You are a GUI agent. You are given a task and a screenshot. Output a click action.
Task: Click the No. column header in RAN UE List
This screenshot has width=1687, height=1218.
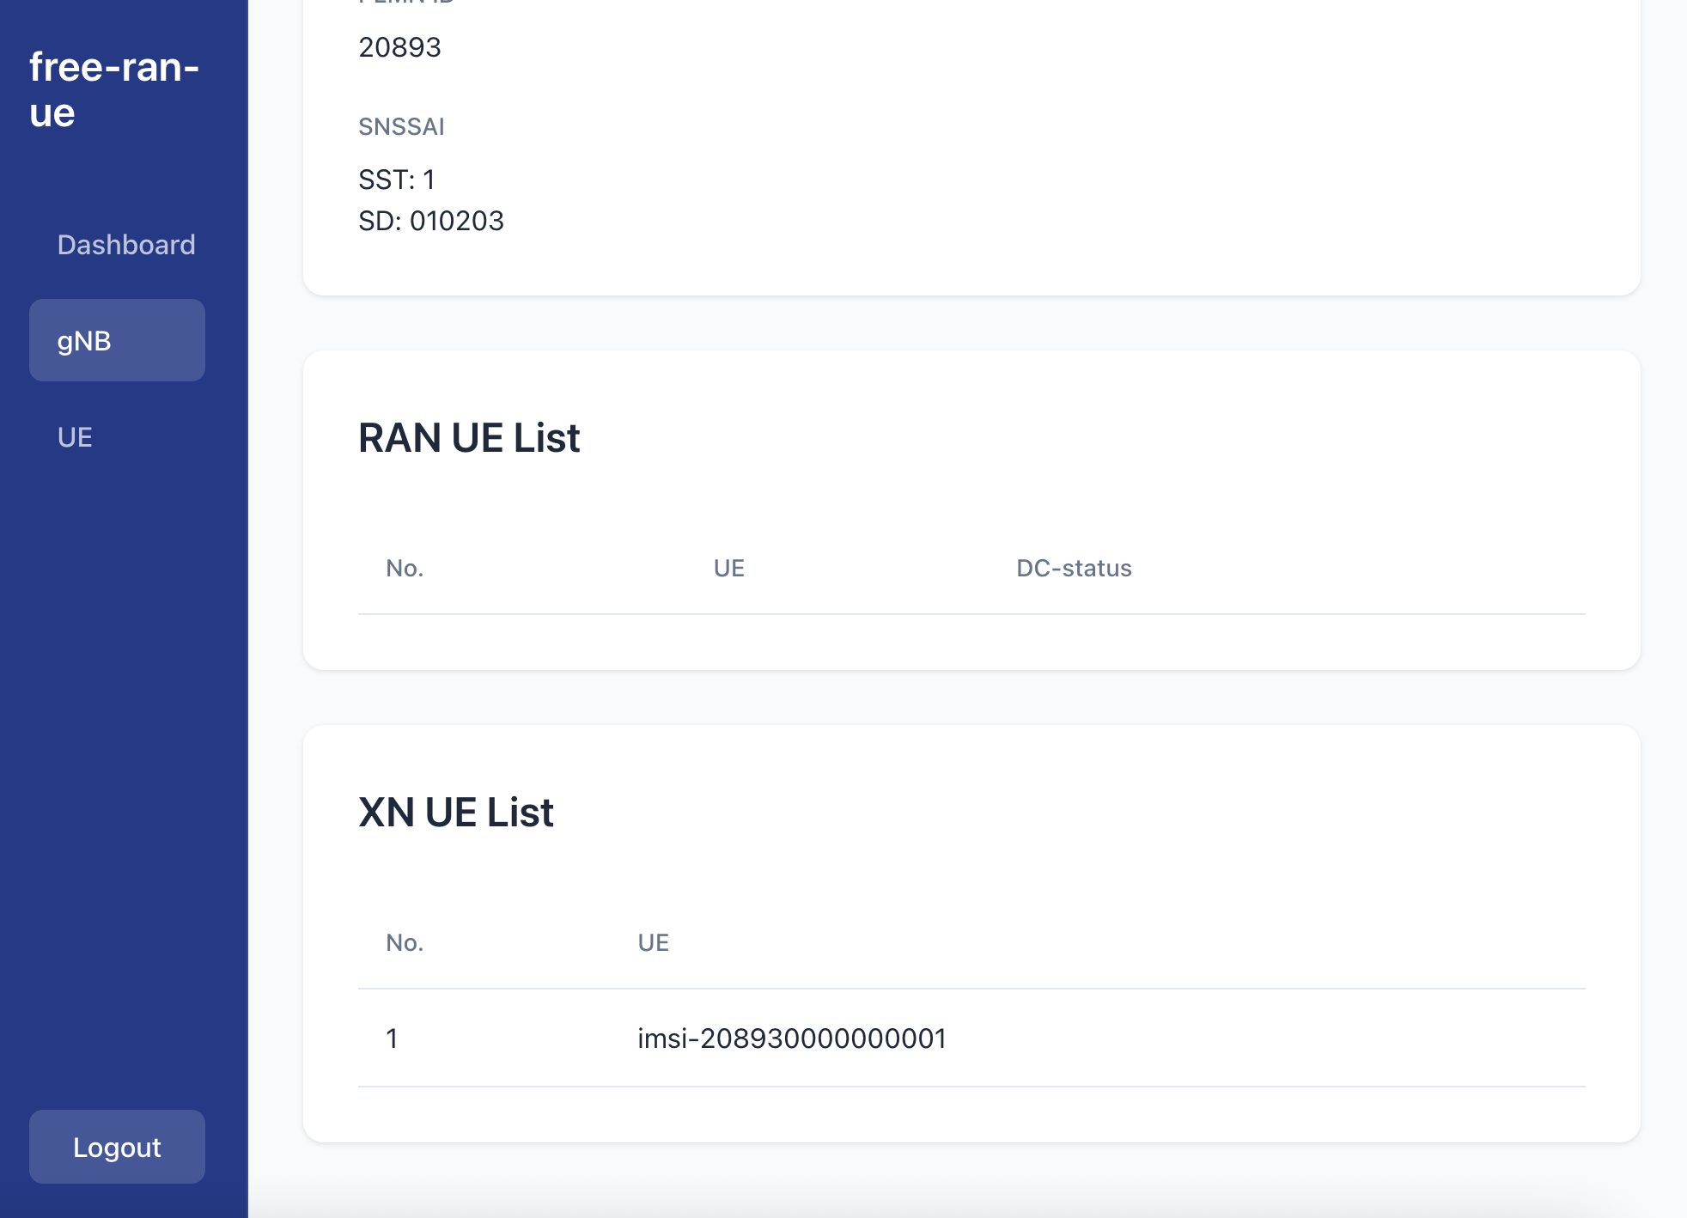404,568
